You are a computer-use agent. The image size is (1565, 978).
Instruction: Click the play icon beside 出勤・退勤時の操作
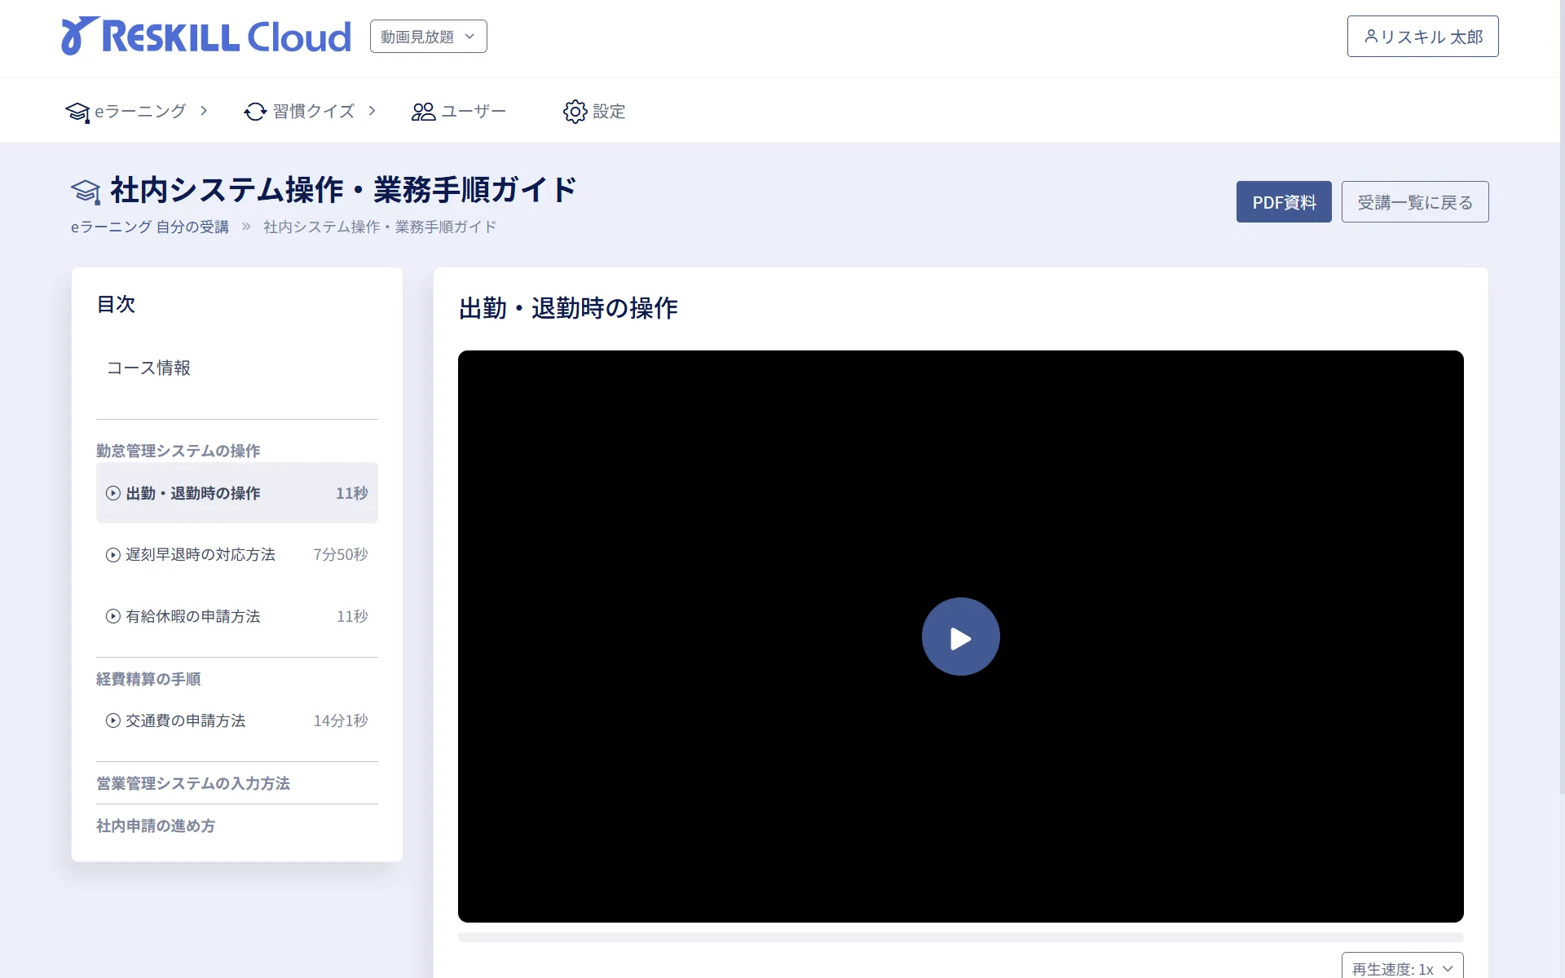[113, 493]
